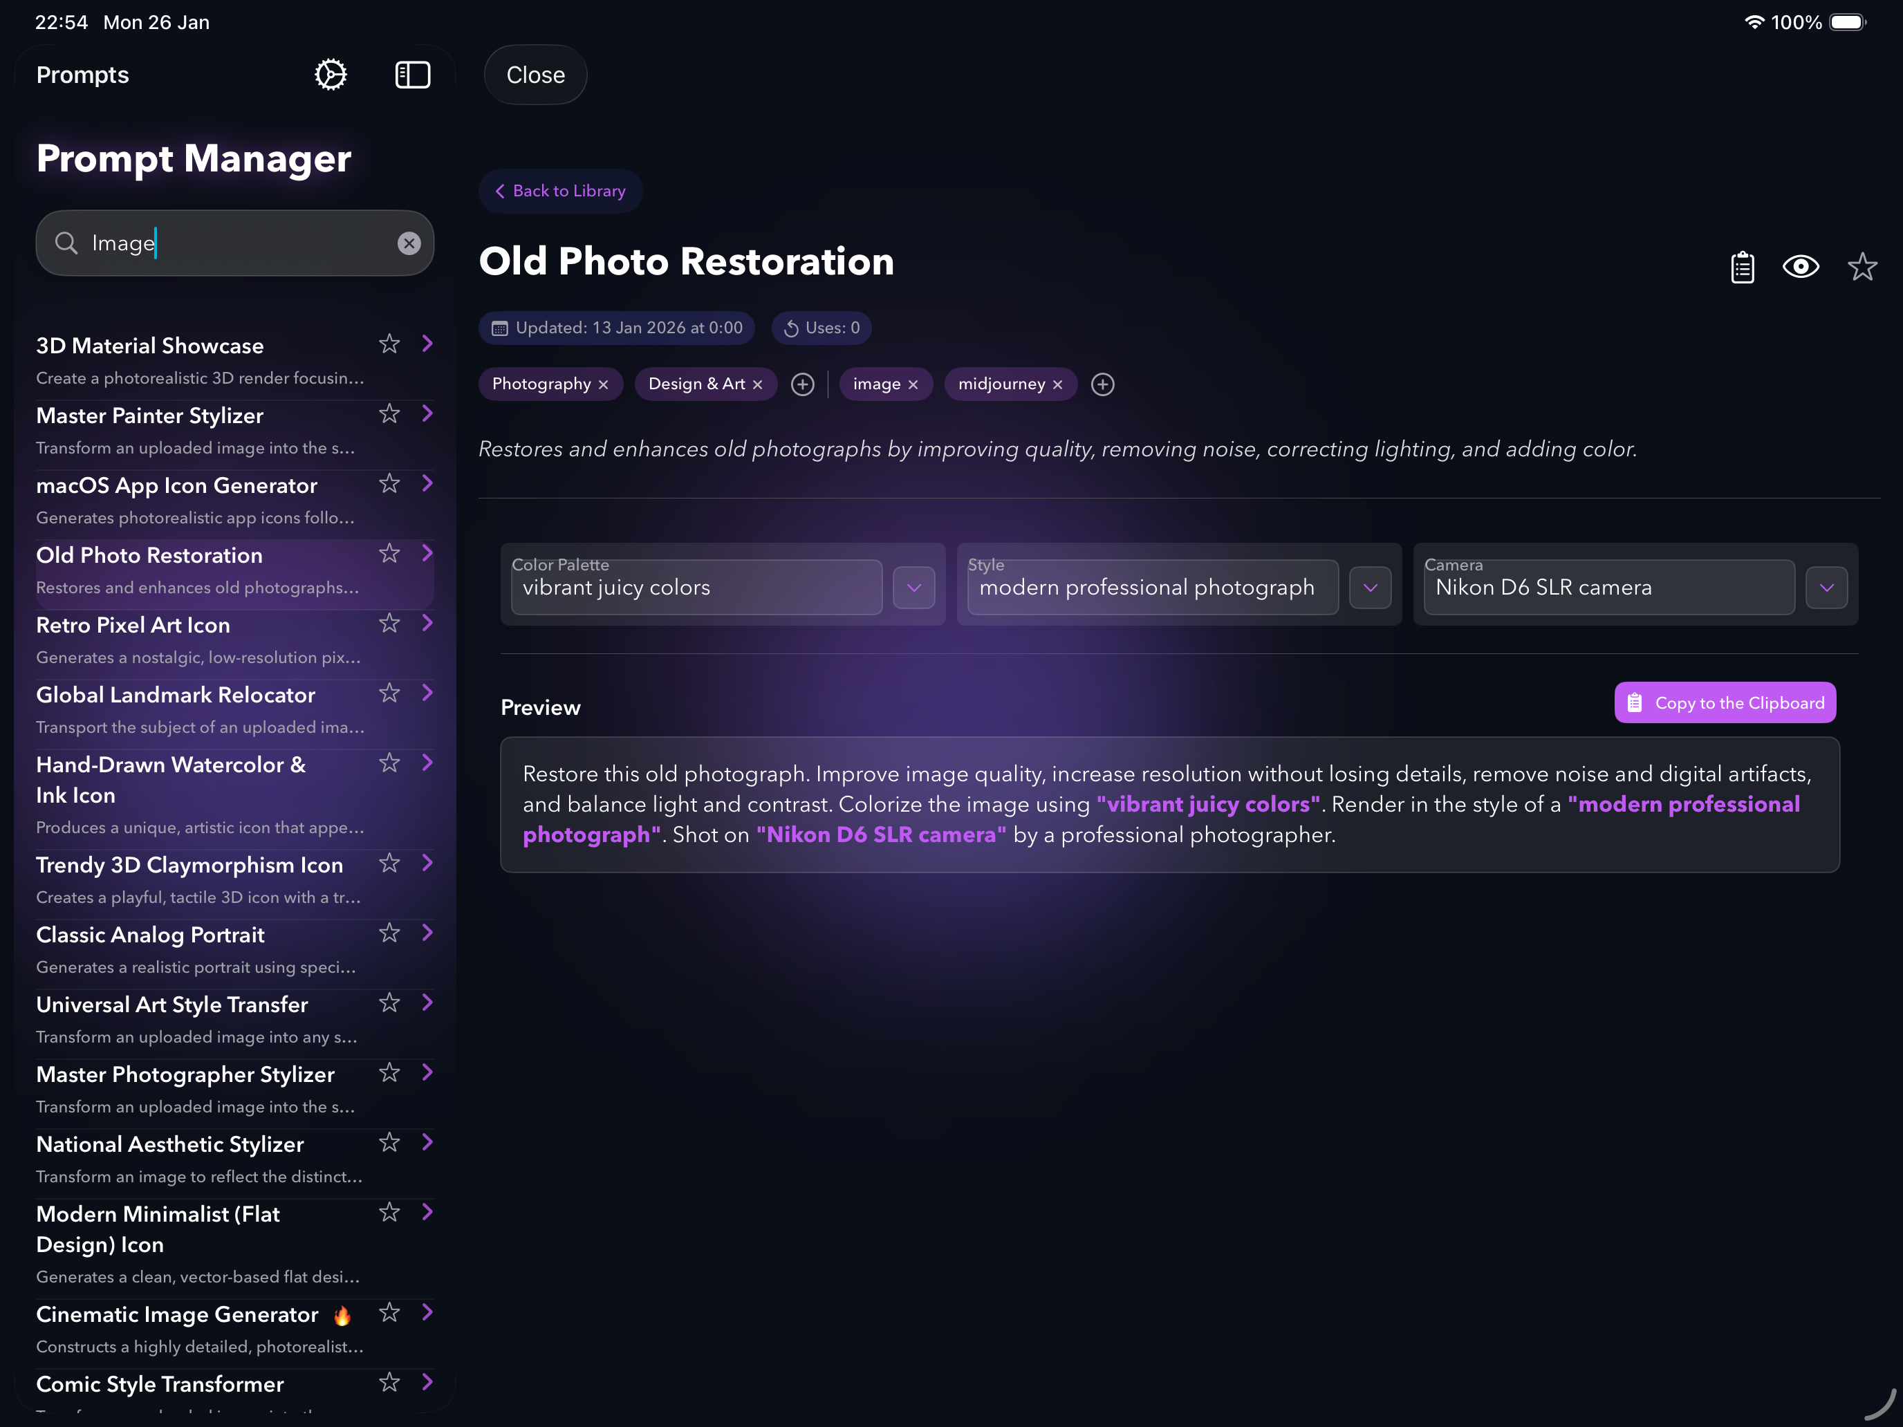Remove the midjourney tag
Screen dimensions: 1903x1427
1058,384
